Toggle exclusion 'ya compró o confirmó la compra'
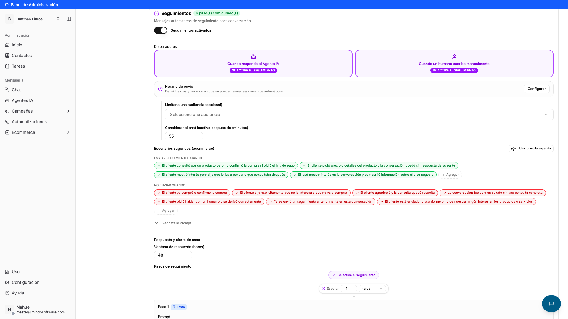 coord(192,193)
